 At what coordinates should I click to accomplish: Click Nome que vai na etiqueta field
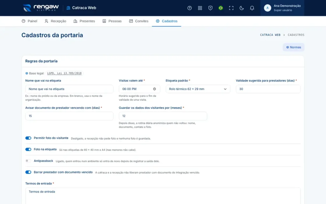69,89
